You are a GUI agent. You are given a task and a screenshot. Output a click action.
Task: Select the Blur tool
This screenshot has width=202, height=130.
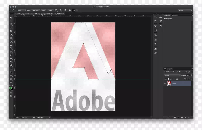tap(11, 58)
